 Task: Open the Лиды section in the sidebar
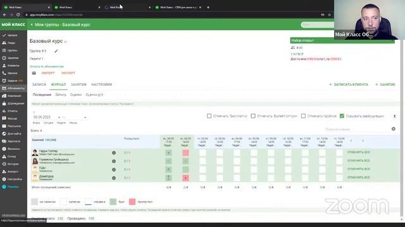[x=11, y=43]
